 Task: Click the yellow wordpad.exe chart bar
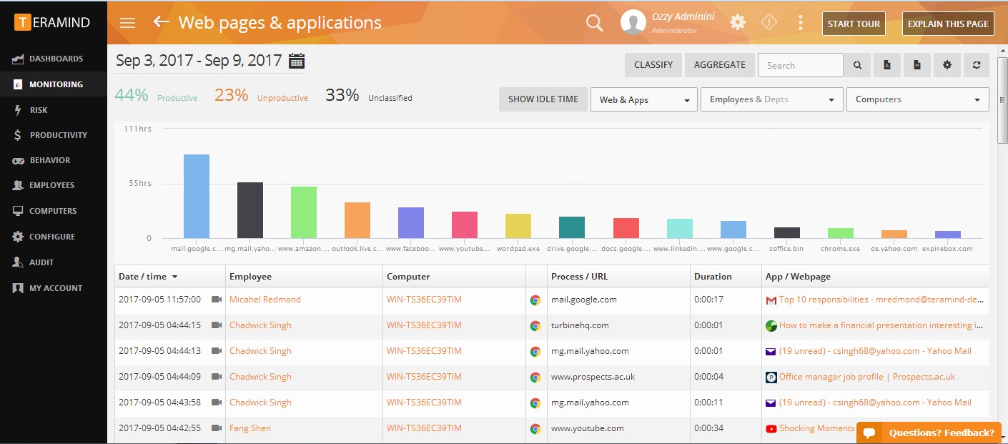coord(518,226)
